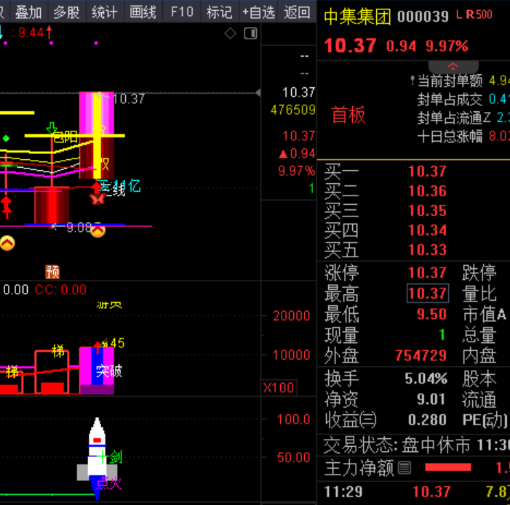Click the 首板 label

tap(348, 115)
